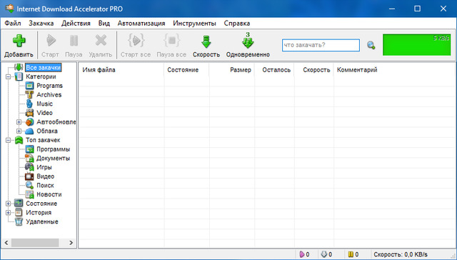The height and width of the screenshot is (260, 457).
Task: Open the Действия menu
Action: point(76,24)
